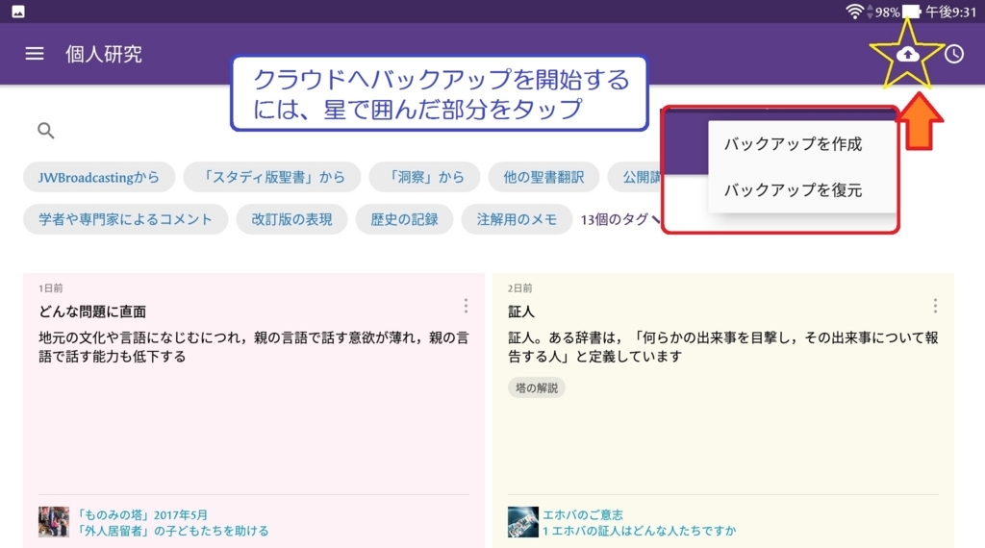This screenshot has width=985, height=548.
Task: Expand the 13個のタグ list
Action: click(620, 219)
